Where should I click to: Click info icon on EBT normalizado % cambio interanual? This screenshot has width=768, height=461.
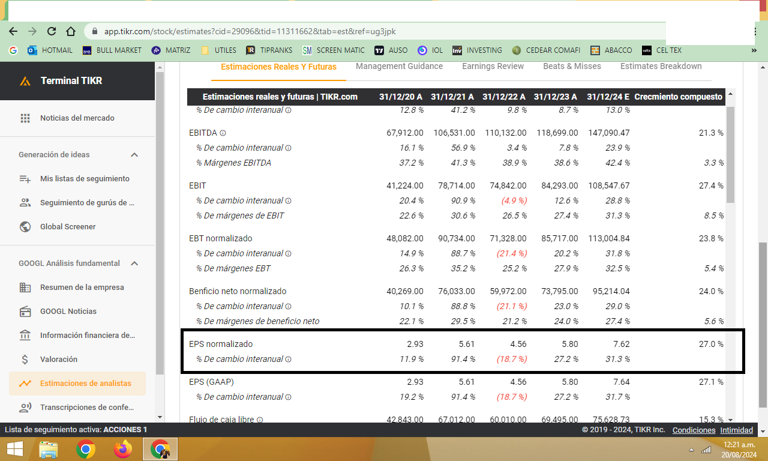288,254
